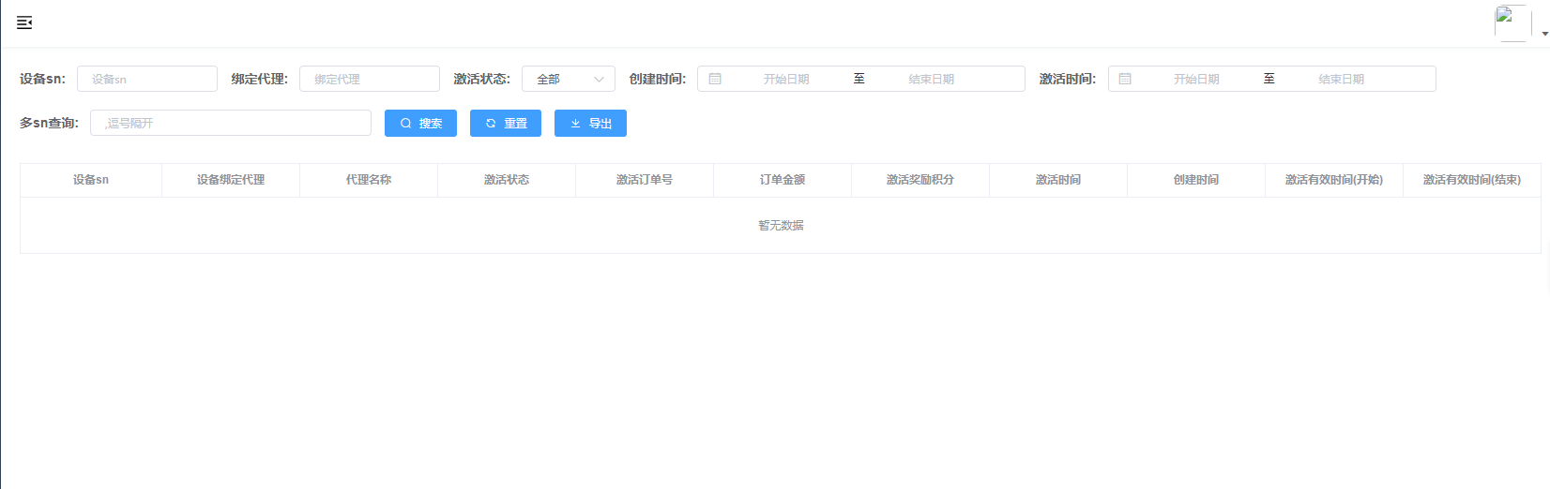Click the calendar icon in 创建时间 range
1550x489 pixels.
(715, 79)
